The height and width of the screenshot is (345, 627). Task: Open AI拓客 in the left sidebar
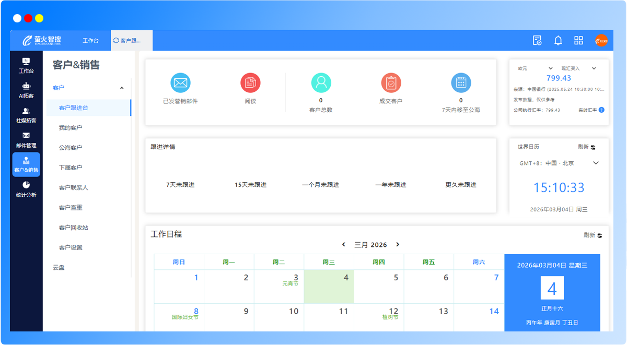(x=26, y=90)
